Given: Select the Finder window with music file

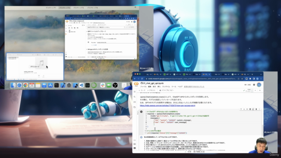Looking at the screenshot, I should 35,67.
